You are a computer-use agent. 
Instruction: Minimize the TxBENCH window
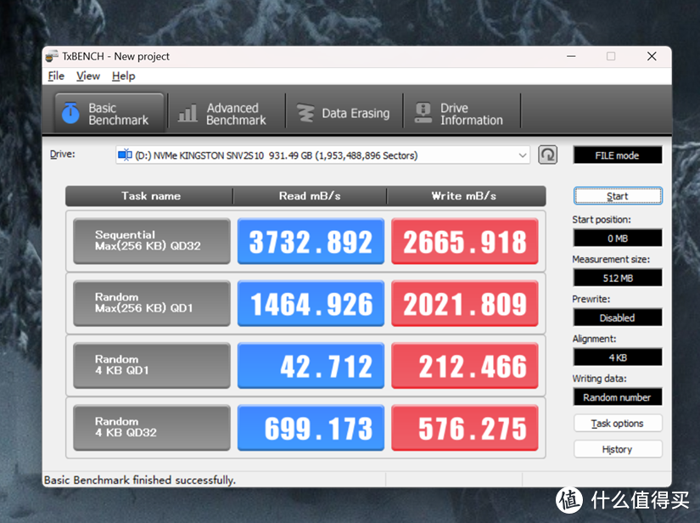pyautogui.click(x=571, y=56)
